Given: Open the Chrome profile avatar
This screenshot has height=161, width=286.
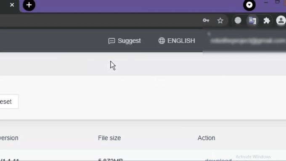Looking at the screenshot, I should coord(281,20).
